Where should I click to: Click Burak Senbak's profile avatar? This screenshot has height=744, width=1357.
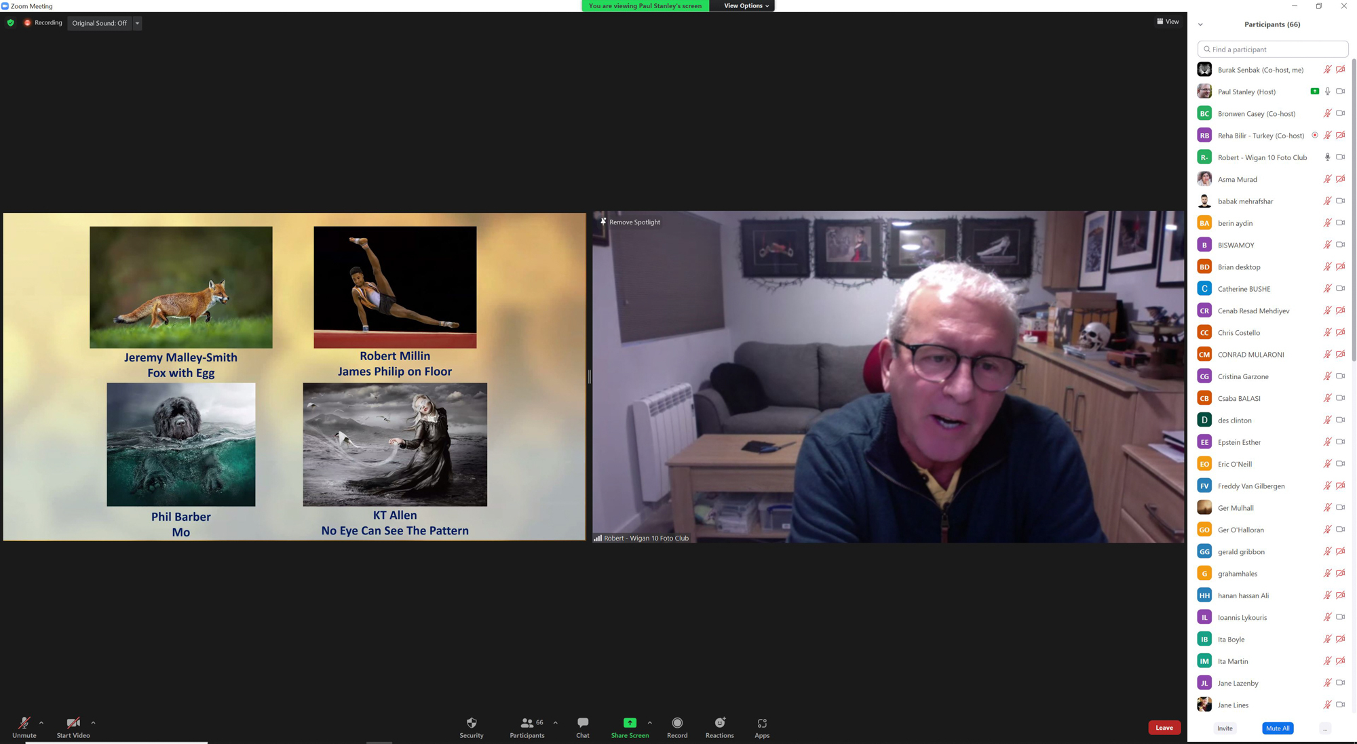(1204, 69)
